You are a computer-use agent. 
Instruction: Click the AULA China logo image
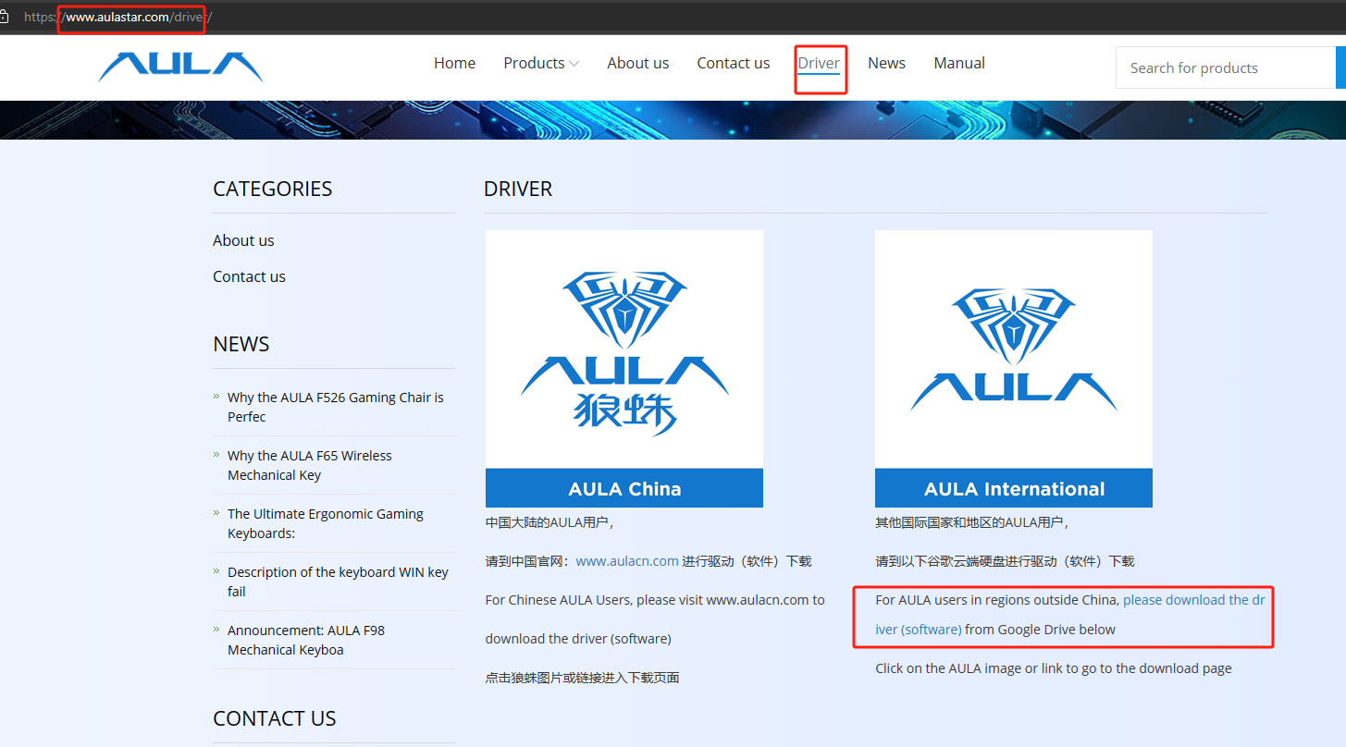pos(624,349)
